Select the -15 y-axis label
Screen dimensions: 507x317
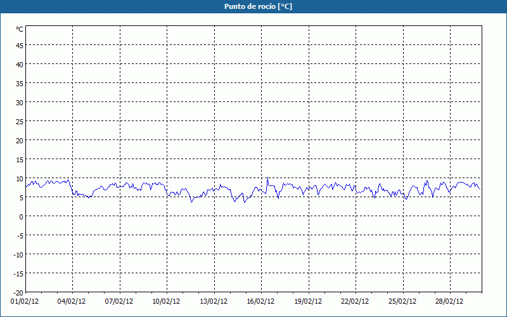tap(18, 274)
